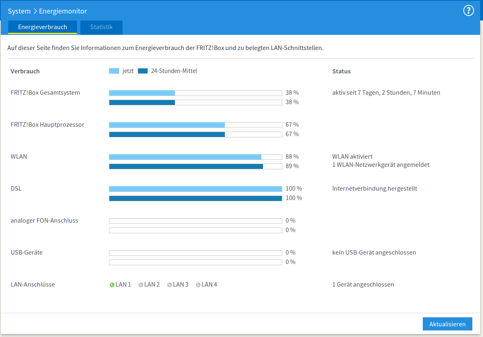The height and width of the screenshot is (337, 483).
Task: Click the 'LAN-Anschlüsse' label
Action: [x=33, y=284]
